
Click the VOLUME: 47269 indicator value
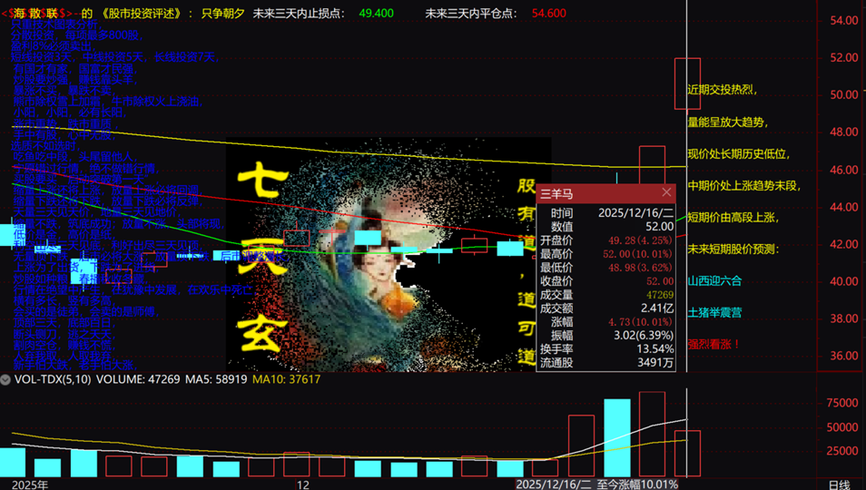pos(138,379)
